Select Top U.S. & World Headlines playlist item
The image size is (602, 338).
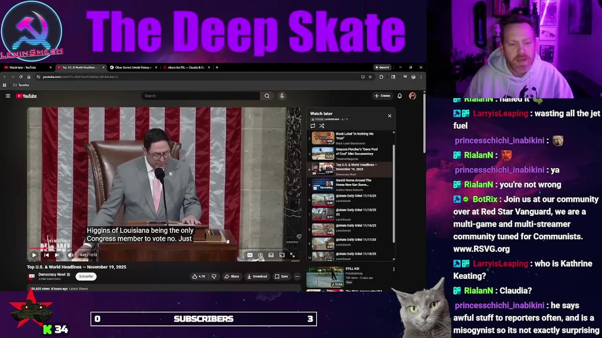tap(349, 169)
